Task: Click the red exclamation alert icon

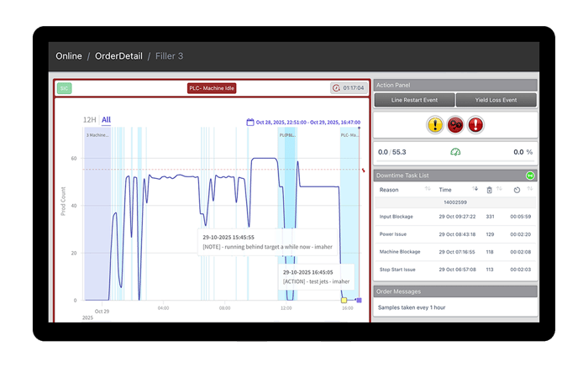Action: pyautogui.click(x=476, y=124)
